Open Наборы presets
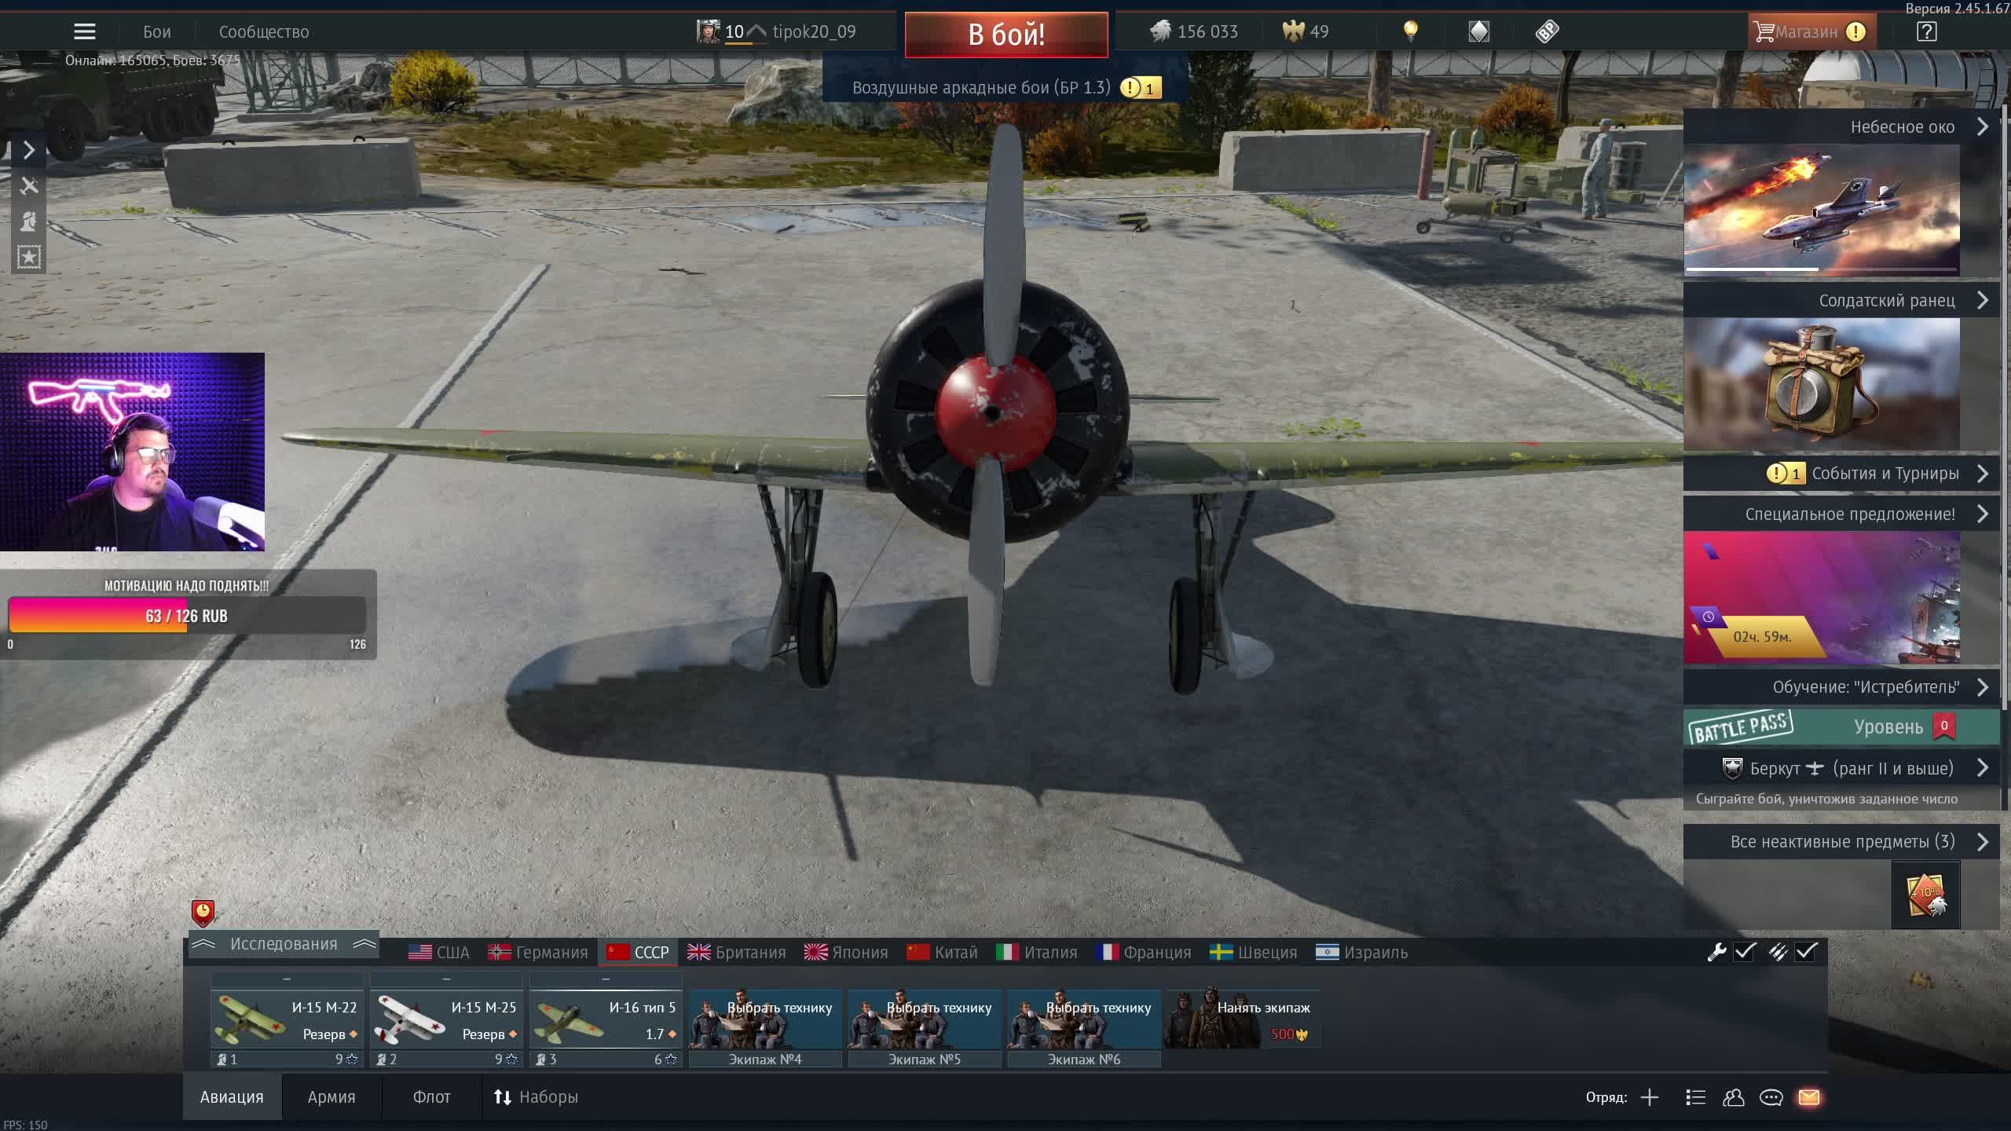The width and height of the screenshot is (2011, 1131). [536, 1097]
